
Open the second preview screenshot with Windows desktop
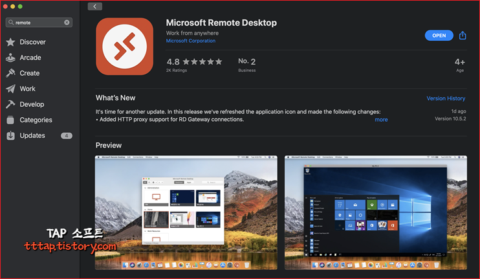[376, 212]
